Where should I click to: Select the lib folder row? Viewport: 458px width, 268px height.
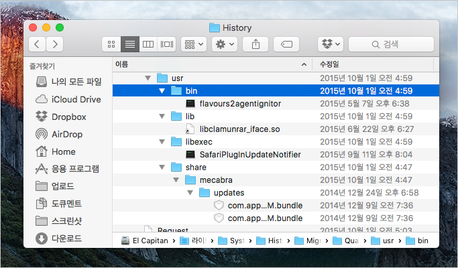pyautogui.click(x=276, y=117)
